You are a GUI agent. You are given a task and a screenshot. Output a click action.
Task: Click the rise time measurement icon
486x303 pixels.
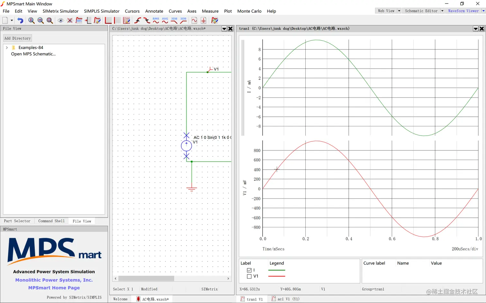[x=138, y=21]
